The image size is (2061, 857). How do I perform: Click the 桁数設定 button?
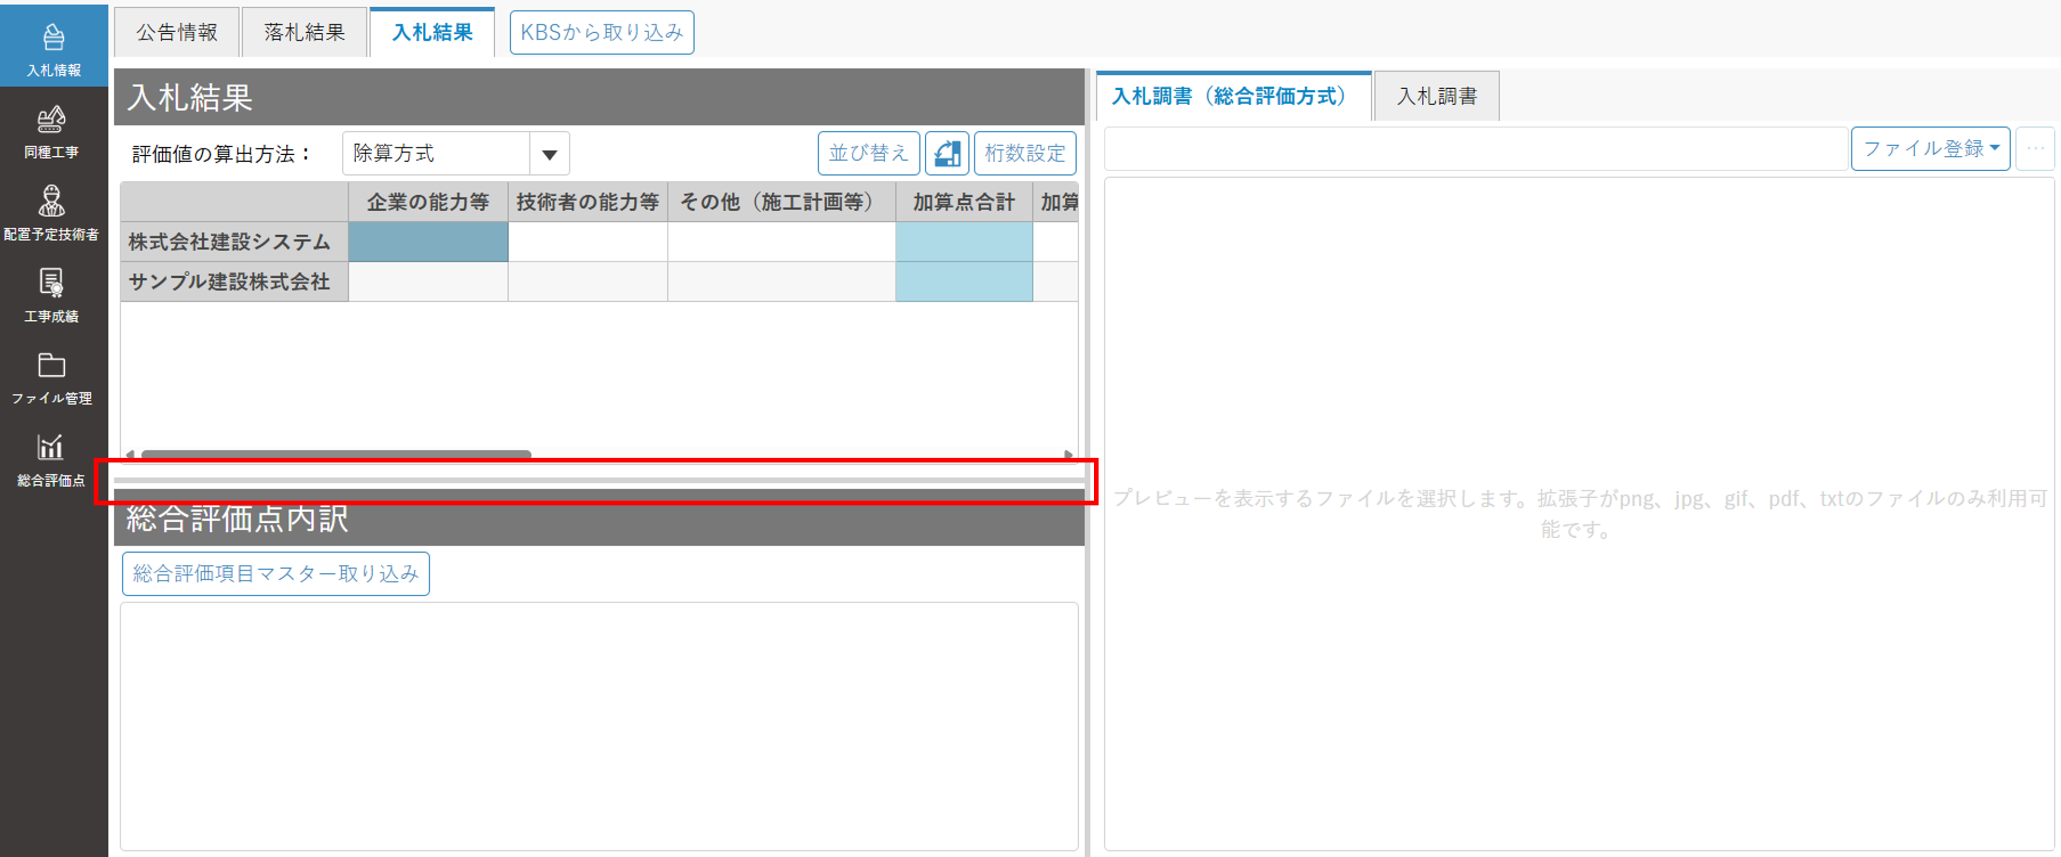1024,153
